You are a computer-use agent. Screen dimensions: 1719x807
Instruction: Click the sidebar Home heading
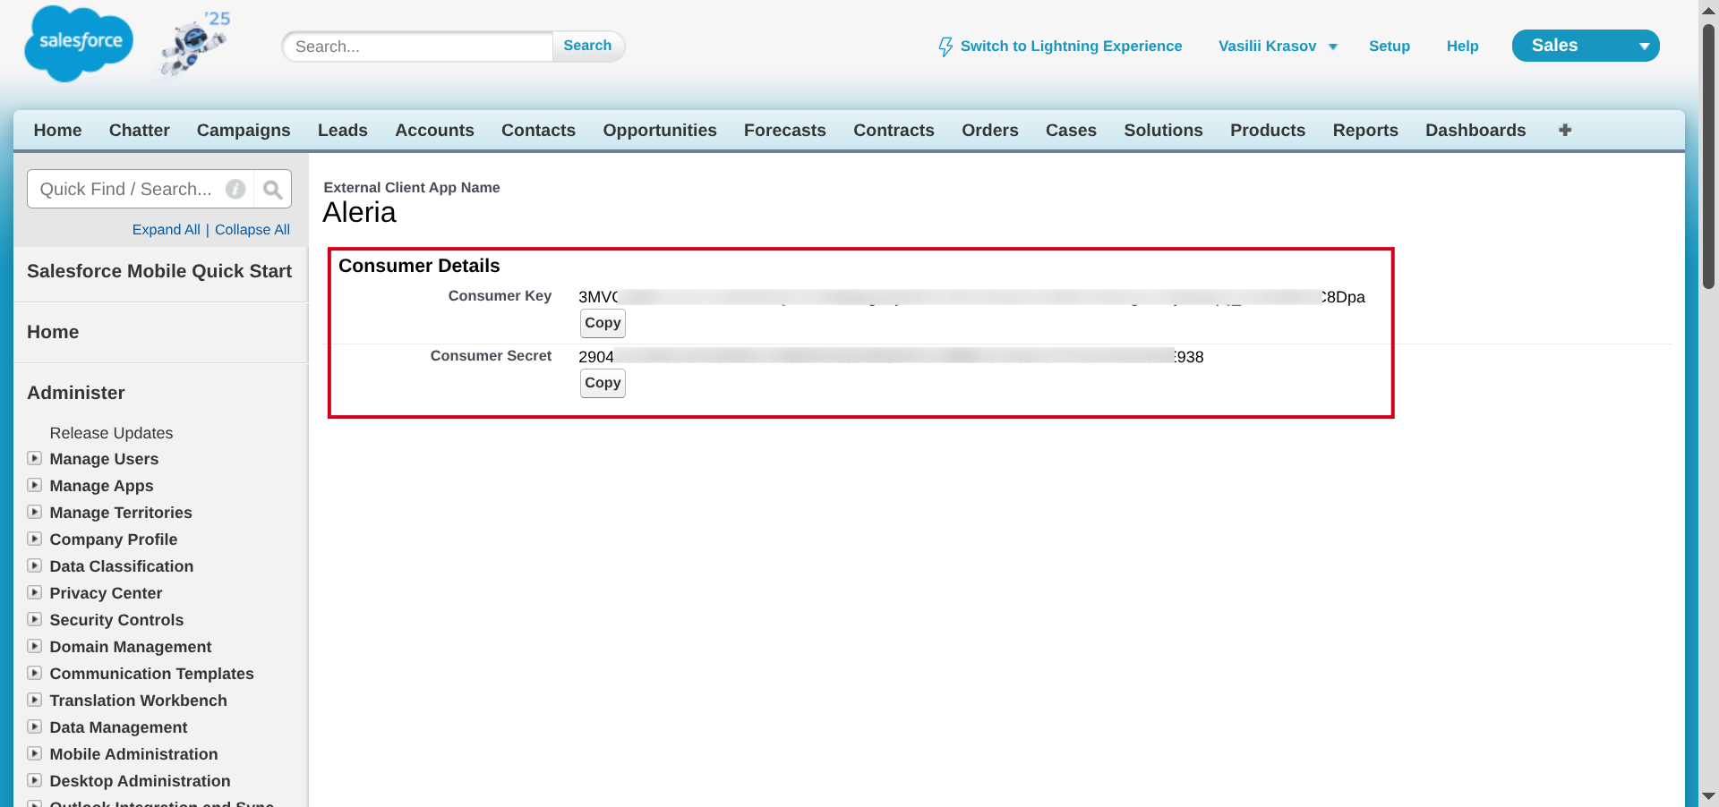tap(53, 332)
